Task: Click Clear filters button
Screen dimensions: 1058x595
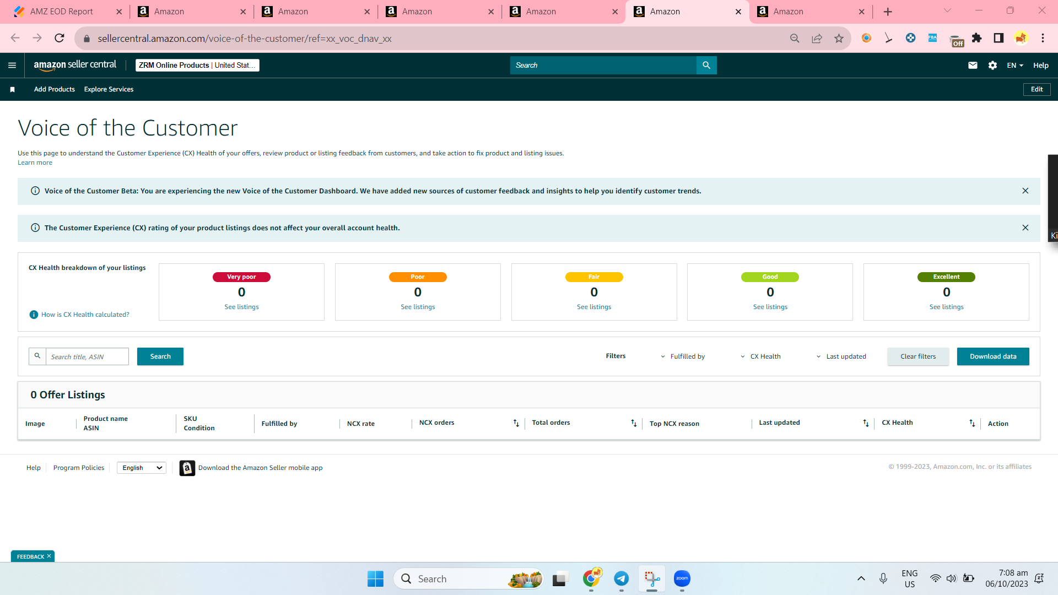Action: click(918, 356)
